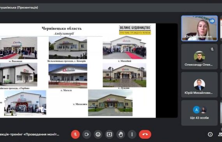Open meeting details info icon

(210, 134)
